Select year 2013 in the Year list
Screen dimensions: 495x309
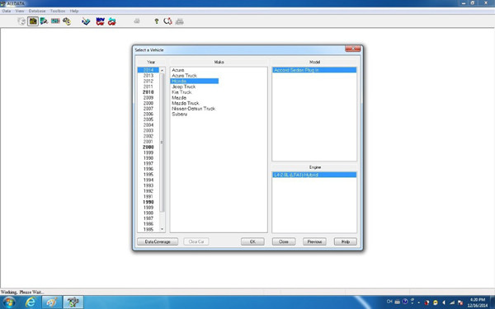(148, 76)
